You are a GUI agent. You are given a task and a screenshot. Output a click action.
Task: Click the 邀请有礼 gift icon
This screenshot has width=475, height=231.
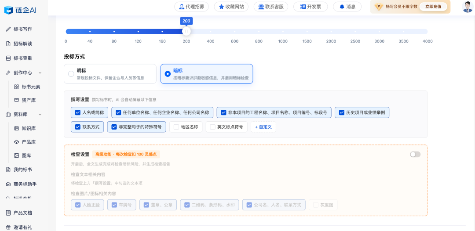tap(8, 227)
